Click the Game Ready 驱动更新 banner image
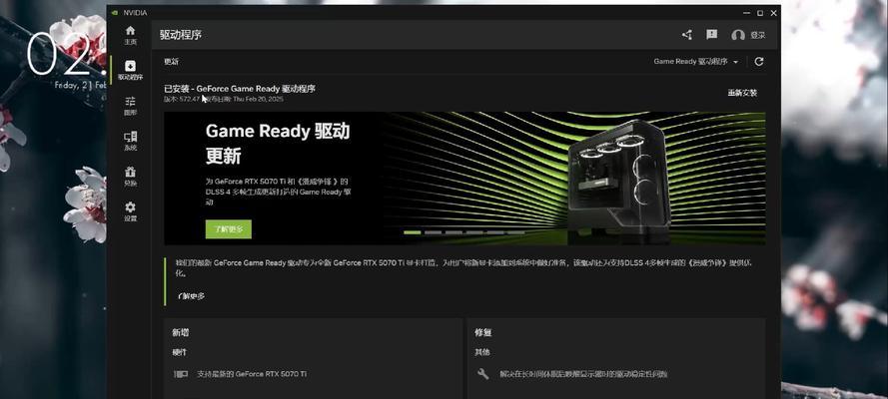Image resolution: width=888 pixels, height=399 pixels. pos(464,178)
